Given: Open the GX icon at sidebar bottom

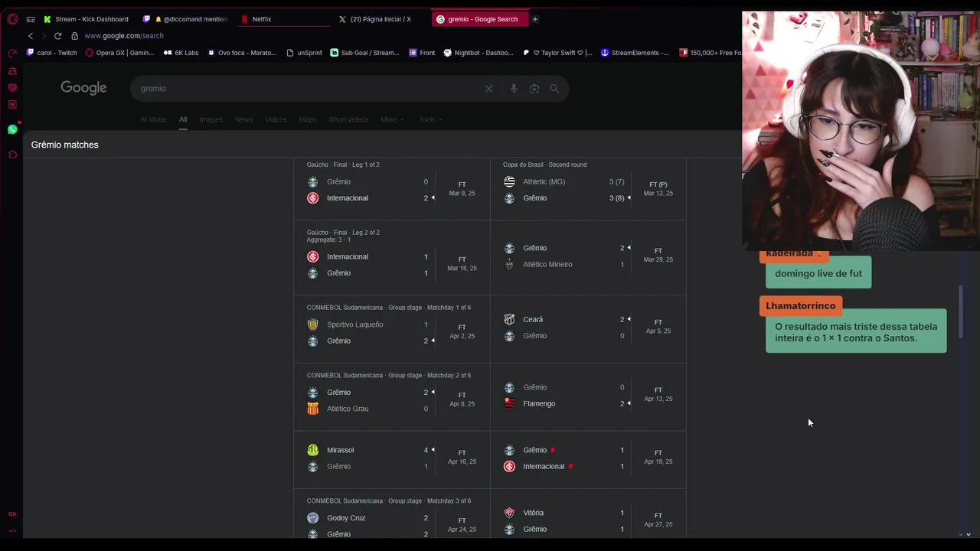Looking at the screenshot, I should click(x=12, y=514).
